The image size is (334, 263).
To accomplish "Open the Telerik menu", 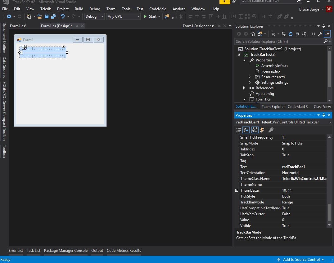I will click(45, 9).
